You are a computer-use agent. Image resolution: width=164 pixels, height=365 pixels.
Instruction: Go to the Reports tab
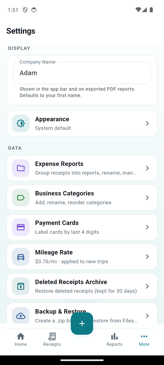(114, 340)
